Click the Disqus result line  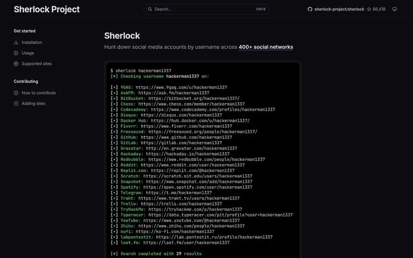pos(166,115)
